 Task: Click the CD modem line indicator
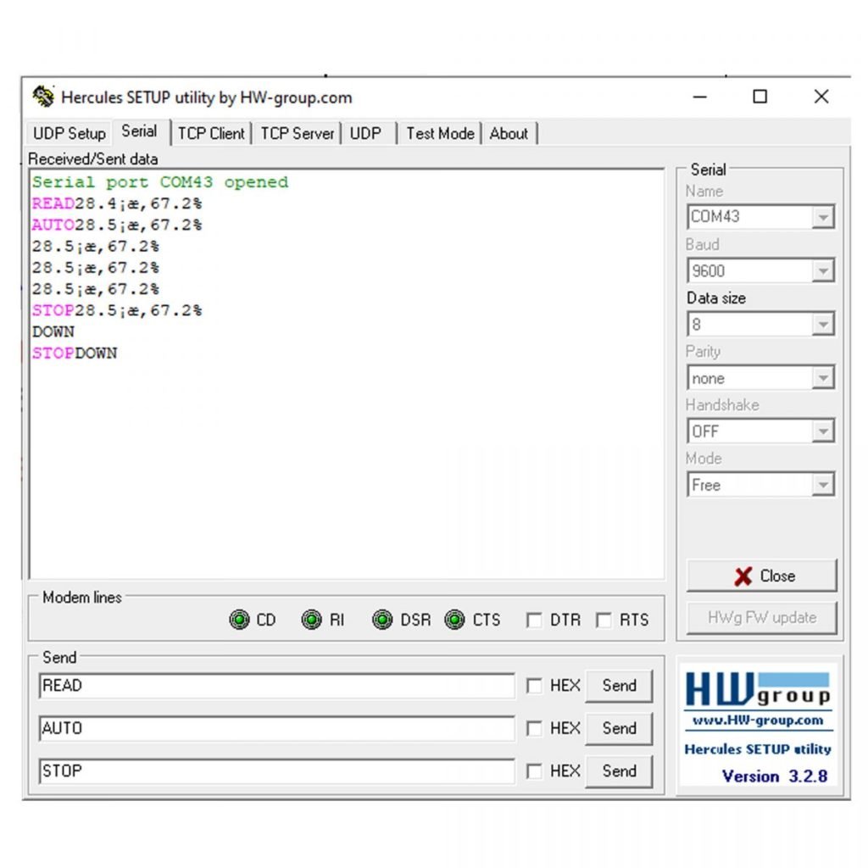pos(239,620)
